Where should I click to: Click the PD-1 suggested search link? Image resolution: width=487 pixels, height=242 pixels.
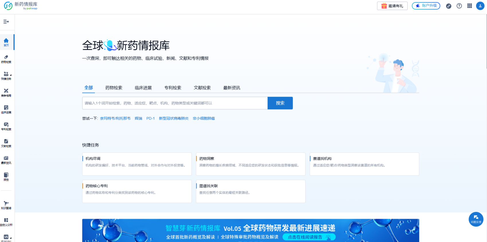pos(150,118)
